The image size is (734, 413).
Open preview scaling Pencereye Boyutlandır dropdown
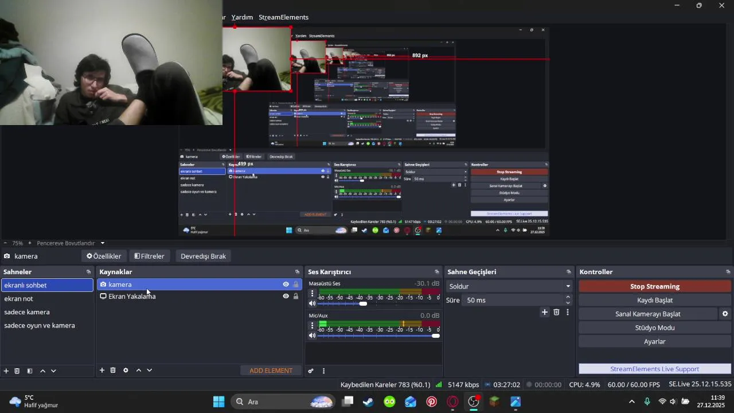(x=71, y=243)
